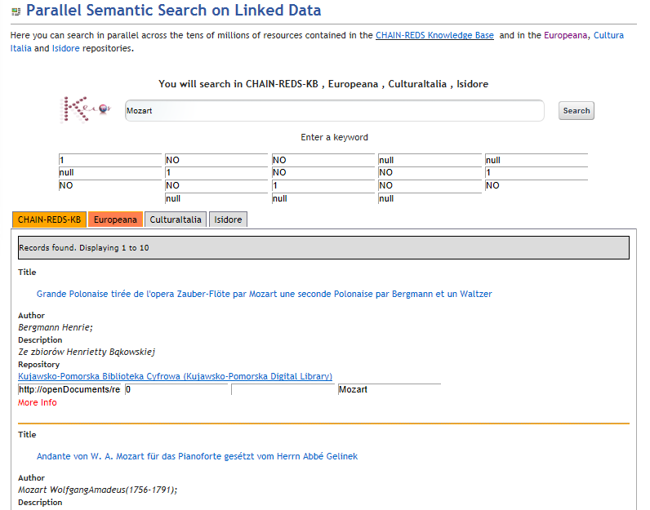Viewport: 650px width, 510px height.
Task: Click the Records found. Displaying 1 to 10 bar
Action: tap(323, 248)
